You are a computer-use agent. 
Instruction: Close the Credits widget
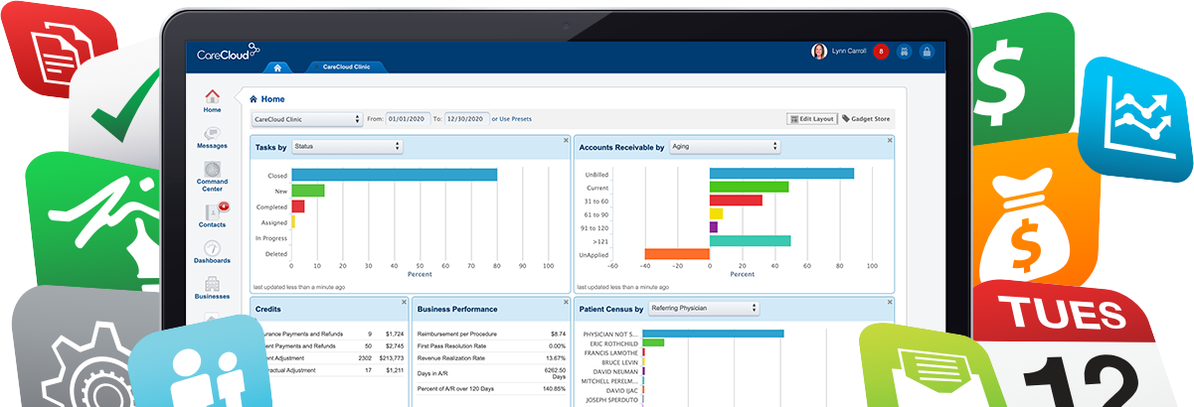point(404,302)
